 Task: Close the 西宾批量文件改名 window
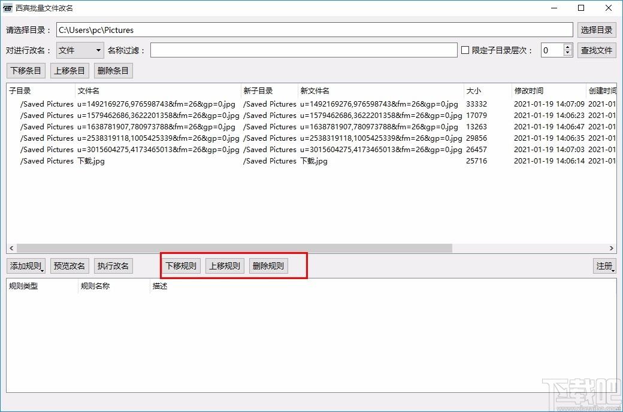(608, 8)
